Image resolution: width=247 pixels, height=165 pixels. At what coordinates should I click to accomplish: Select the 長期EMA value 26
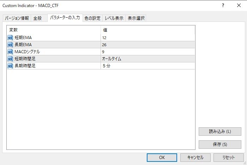click(x=147, y=45)
